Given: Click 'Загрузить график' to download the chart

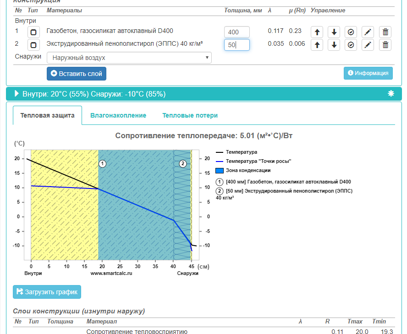Looking at the screenshot, I should pyautogui.click(x=47, y=292).
